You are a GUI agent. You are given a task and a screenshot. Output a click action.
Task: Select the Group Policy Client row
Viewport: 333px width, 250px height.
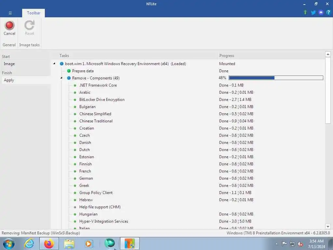(x=96, y=193)
